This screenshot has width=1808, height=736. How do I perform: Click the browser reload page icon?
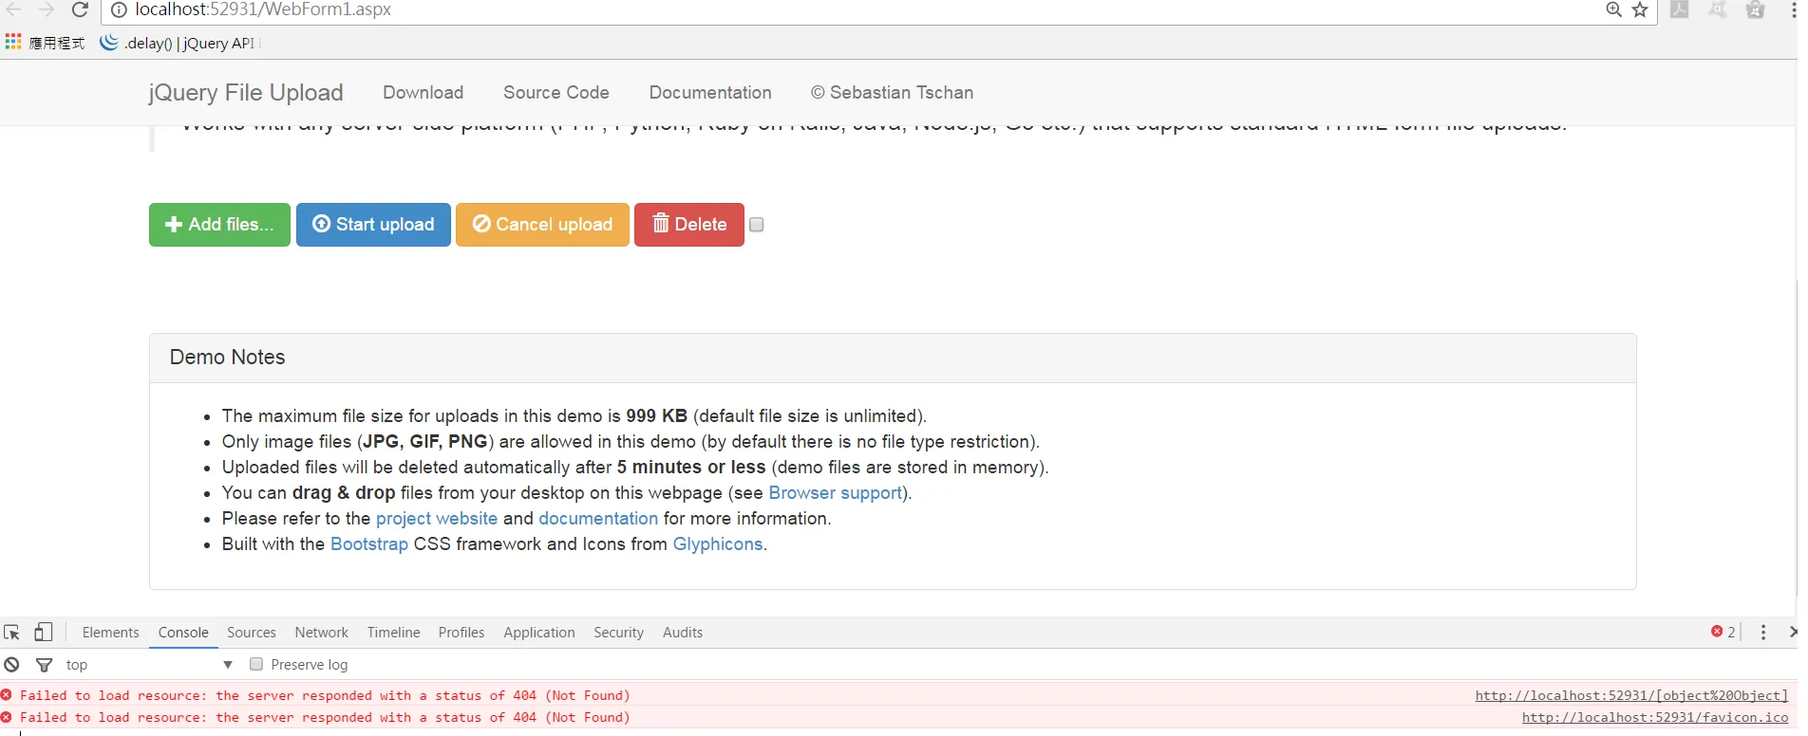[80, 9]
